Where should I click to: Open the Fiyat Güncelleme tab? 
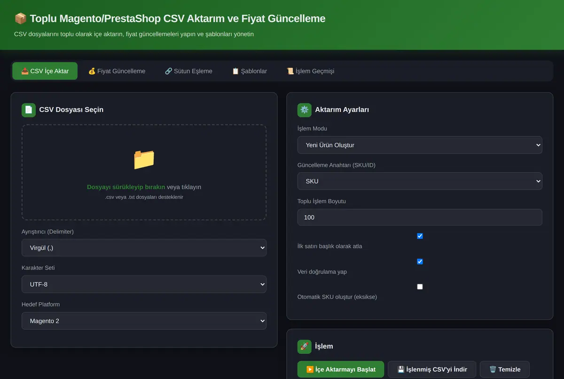pos(117,71)
